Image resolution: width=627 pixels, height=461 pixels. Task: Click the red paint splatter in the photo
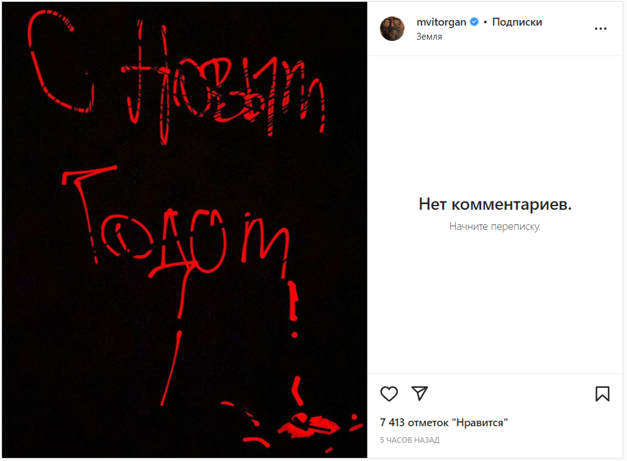tap(309, 425)
